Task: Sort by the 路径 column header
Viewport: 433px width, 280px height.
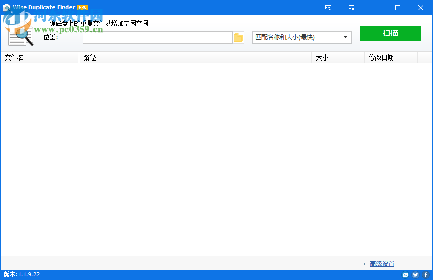Action: (195, 57)
